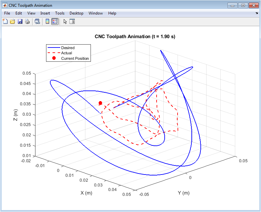This screenshot has height=212, width=261.
Task: Click the Desired entry in the legend
Action: tap(68, 48)
